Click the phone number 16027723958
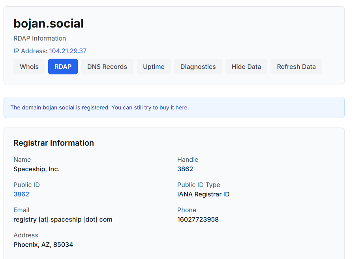364x259 pixels. click(198, 219)
